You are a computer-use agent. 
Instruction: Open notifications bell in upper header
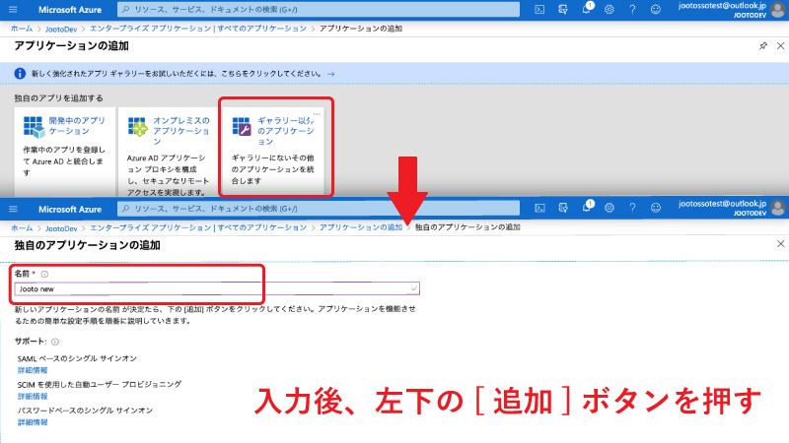pyautogui.click(x=587, y=9)
